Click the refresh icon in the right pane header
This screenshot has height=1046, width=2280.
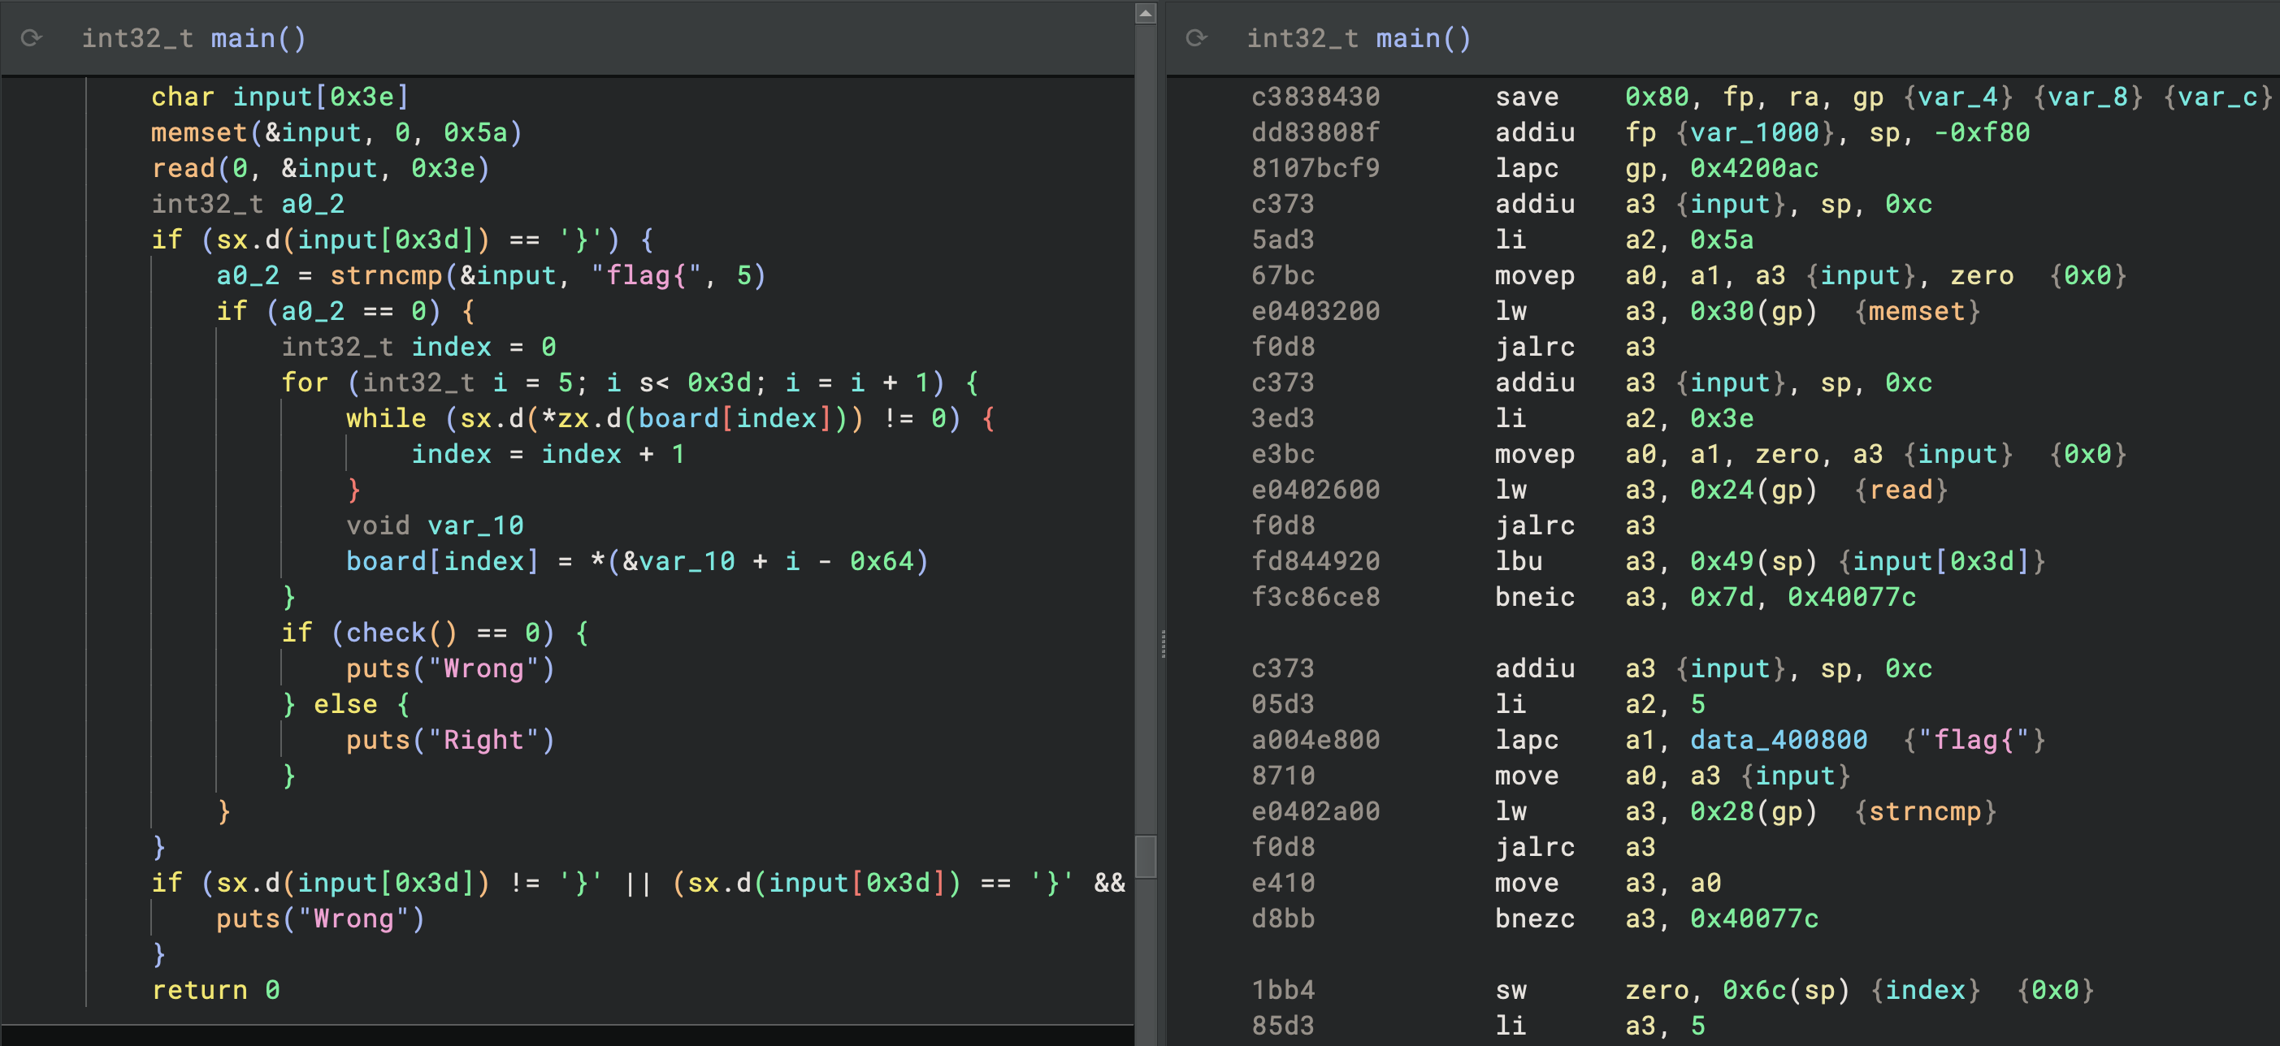pyautogui.click(x=1196, y=38)
